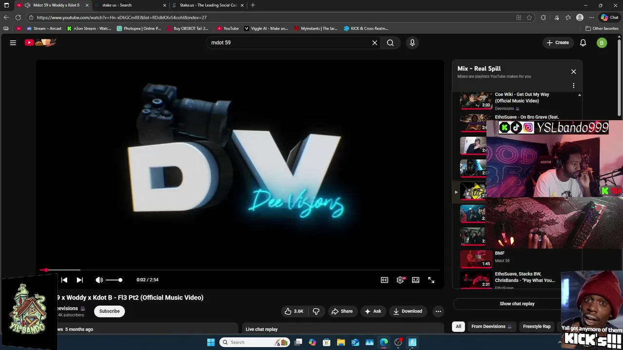Mute the video with the speaker icon
Image resolution: width=623 pixels, height=350 pixels.
(99, 280)
